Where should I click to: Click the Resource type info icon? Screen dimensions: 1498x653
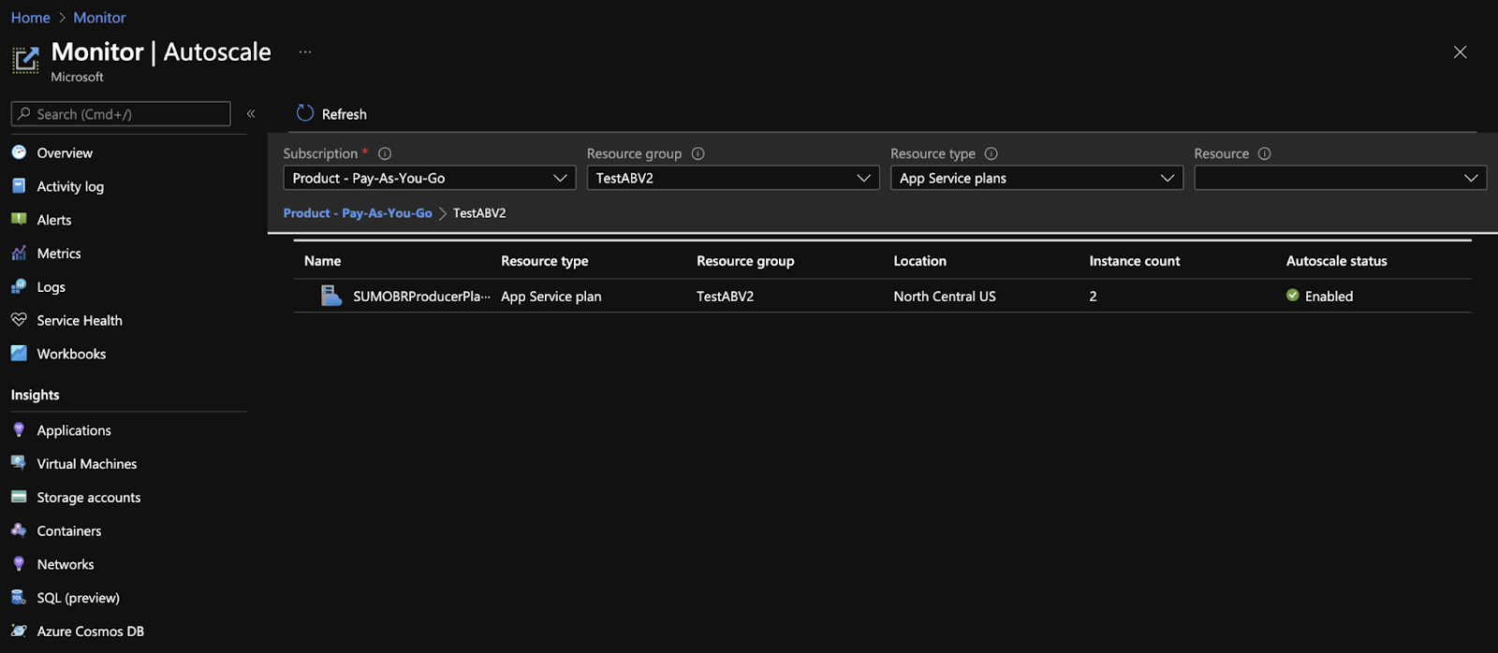[991, 153]
